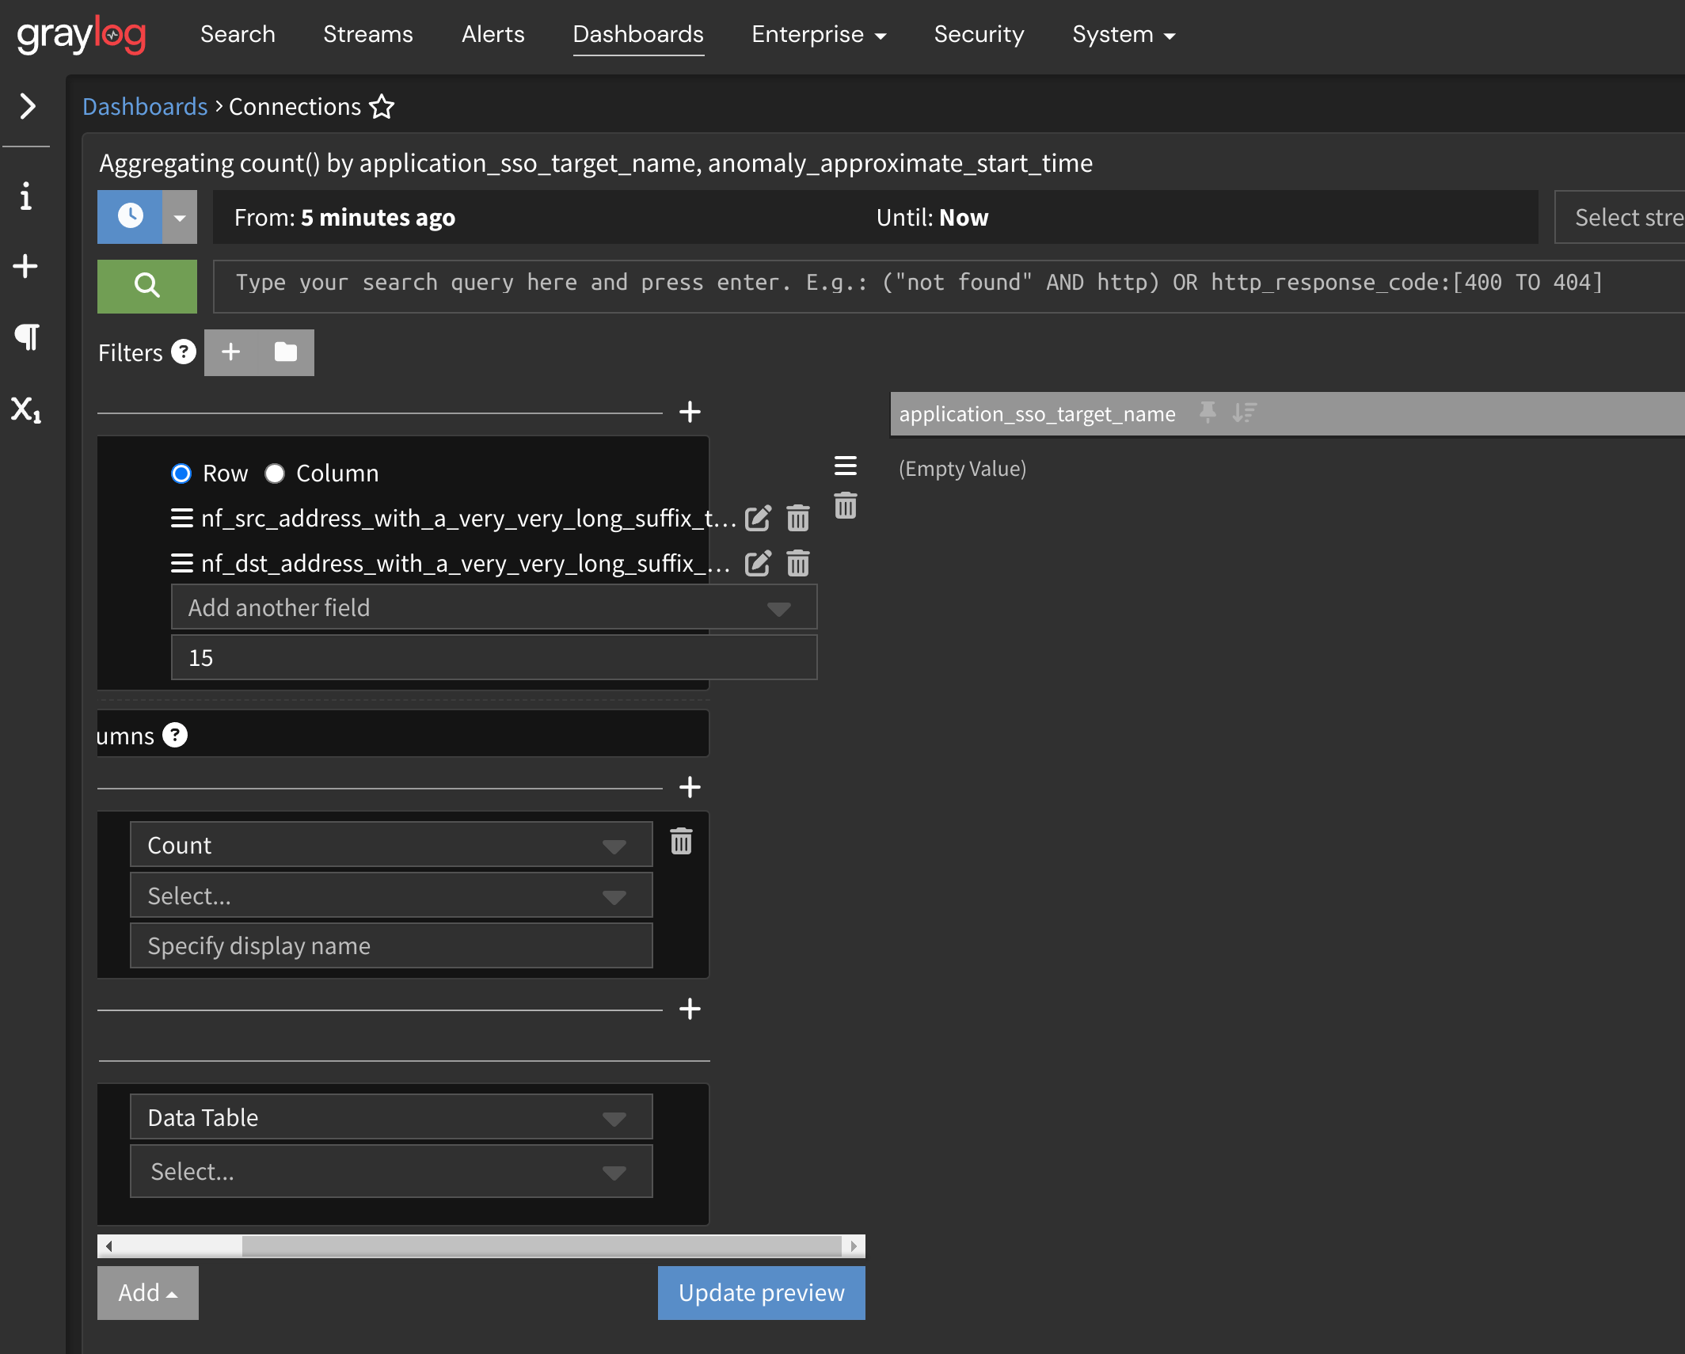
Task: Click the info icon in the left sidebar
Action: tap(25, 196)
